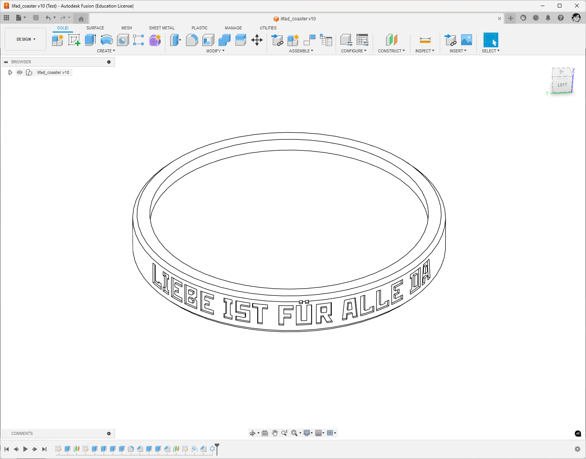Activate the Measure tool
The height and width of the screenshot is (459, 586).
coord(425,40)
